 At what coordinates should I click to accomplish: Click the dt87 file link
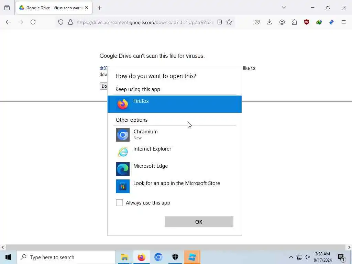coord(103,68)
